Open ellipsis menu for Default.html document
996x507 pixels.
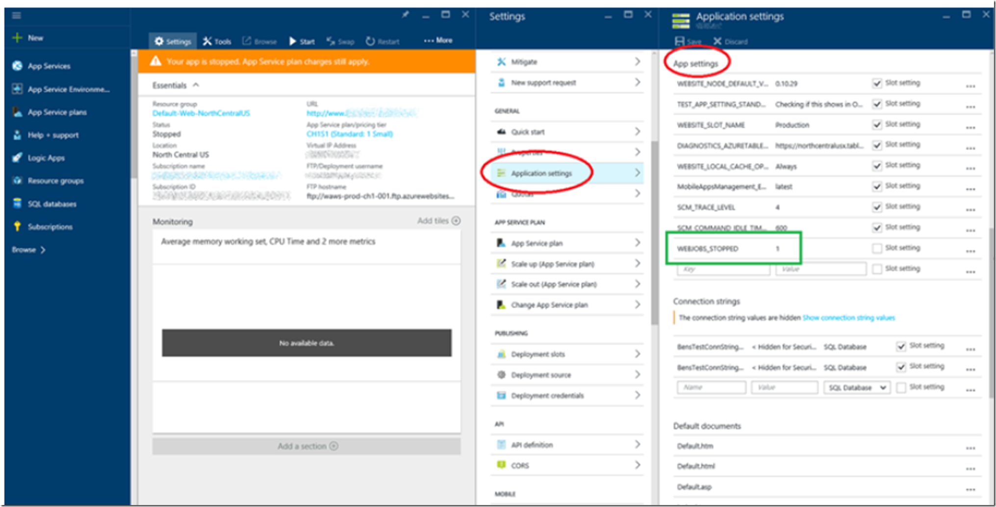point(970,469)
